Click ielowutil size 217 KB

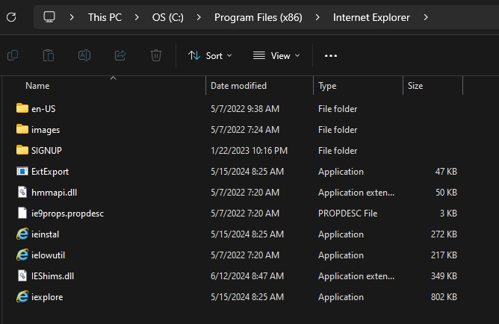click(444, 255)
